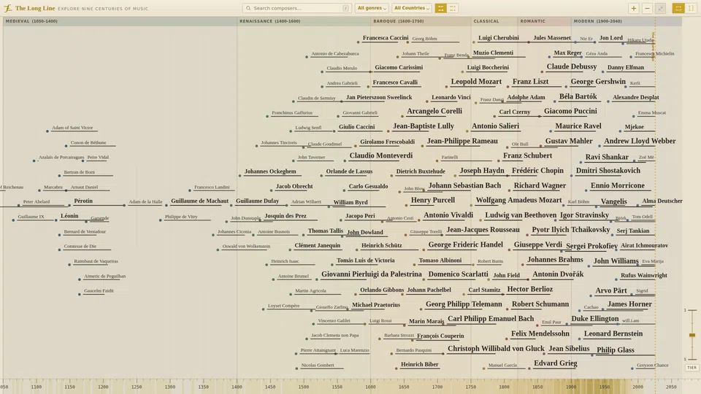This screenshot has width=701, height=394.
Task: Click the search magnifier icon
Action: click(248, 8)
